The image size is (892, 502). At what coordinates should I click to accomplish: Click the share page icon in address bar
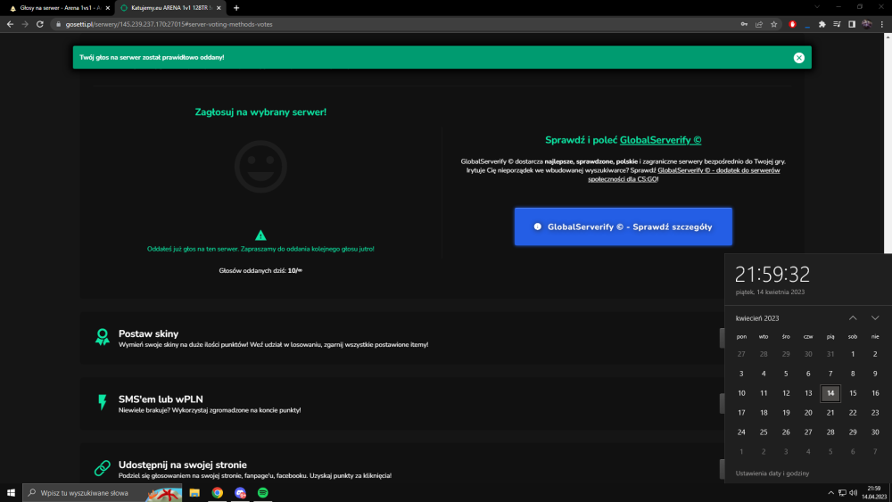click(759, 24)
